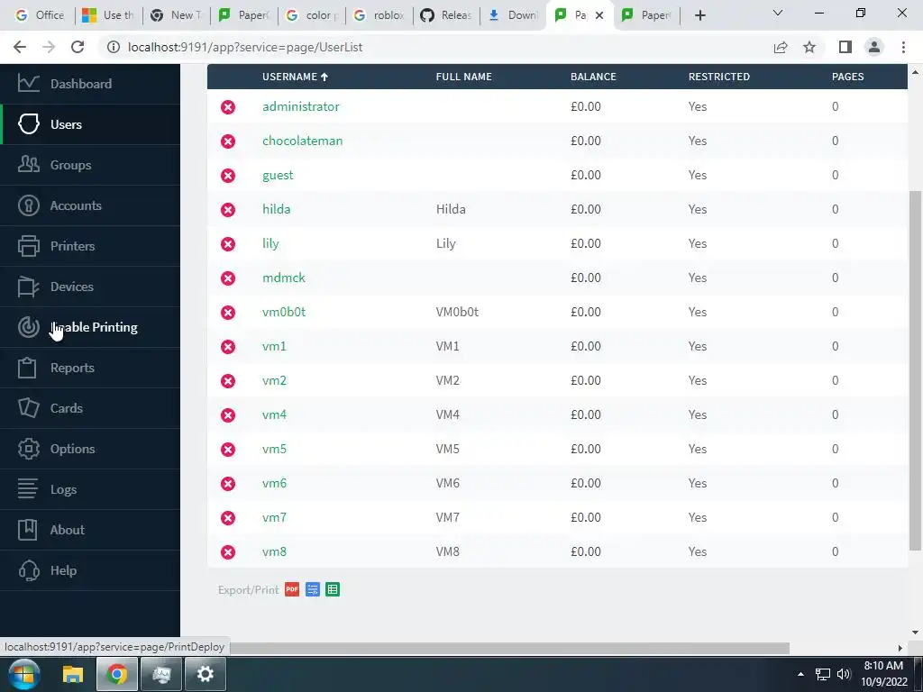Export user list as HTML
Viewport: 923px width, 692px height.
313,589
